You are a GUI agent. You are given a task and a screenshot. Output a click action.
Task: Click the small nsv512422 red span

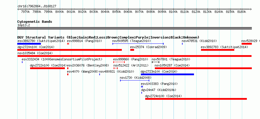[116, 68]
